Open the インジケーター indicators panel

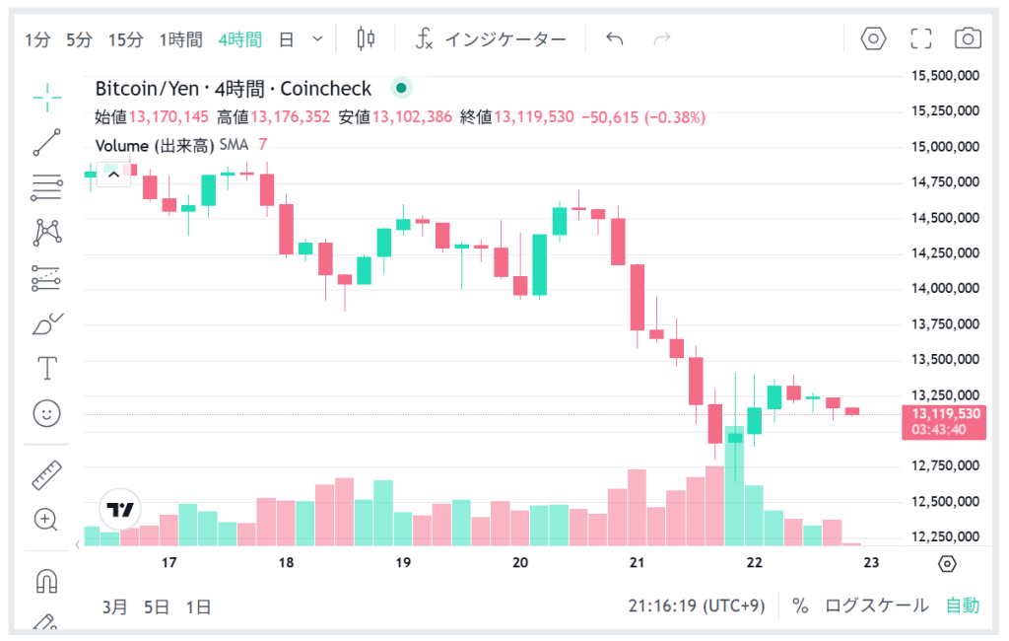(x=492, y=39)
